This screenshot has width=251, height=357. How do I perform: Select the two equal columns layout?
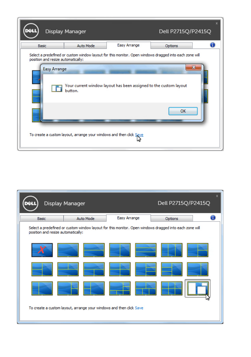tap(120, 250)
